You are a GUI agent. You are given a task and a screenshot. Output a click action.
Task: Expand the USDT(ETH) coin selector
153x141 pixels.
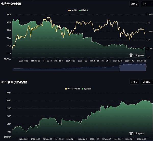point(147,82)
